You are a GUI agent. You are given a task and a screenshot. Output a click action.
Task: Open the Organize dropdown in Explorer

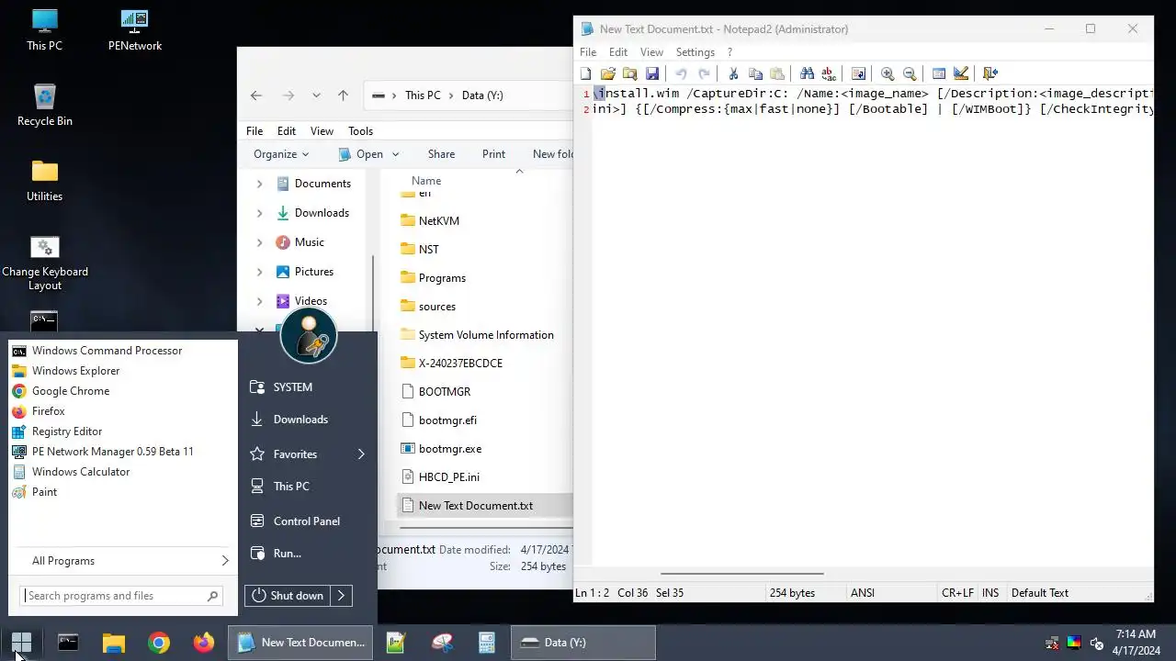pos(281,154)
